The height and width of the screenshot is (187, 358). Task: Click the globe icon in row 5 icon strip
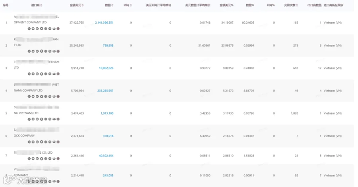click(58, 119)
